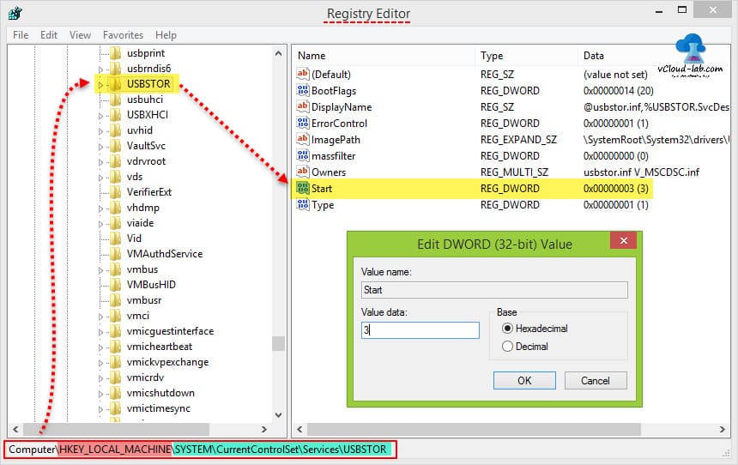Select the usbrndis6 folder icon
This screenshot has height=465, width=738.
coord(115,69)
